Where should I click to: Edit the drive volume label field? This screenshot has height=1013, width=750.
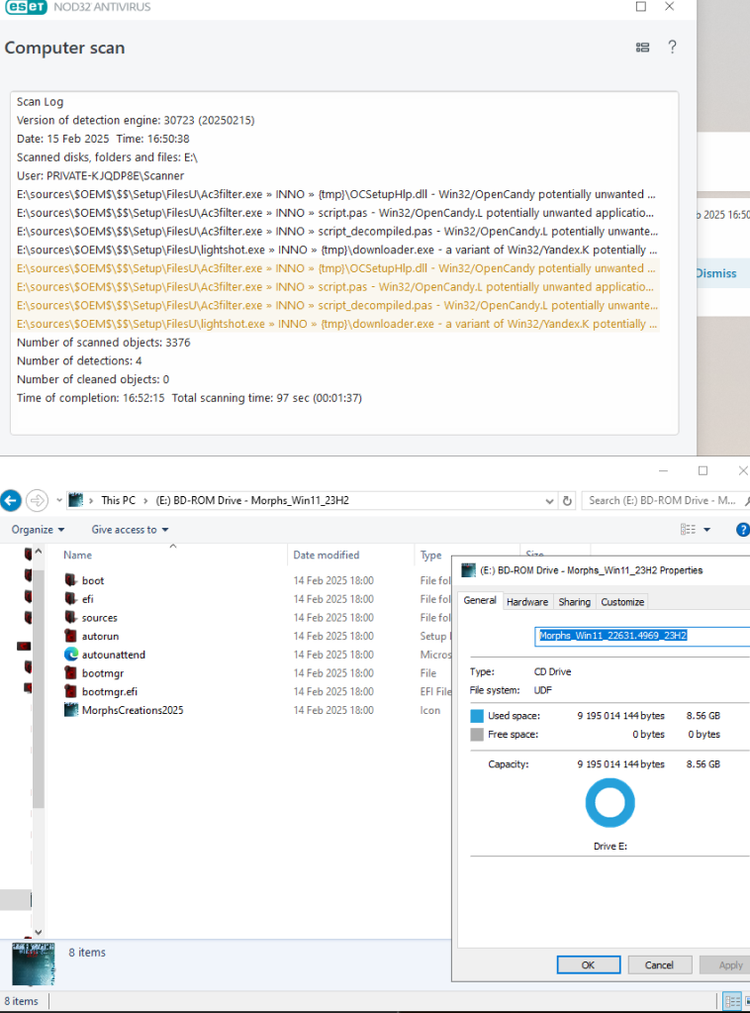pyautogui.click(x=642, y=636)
